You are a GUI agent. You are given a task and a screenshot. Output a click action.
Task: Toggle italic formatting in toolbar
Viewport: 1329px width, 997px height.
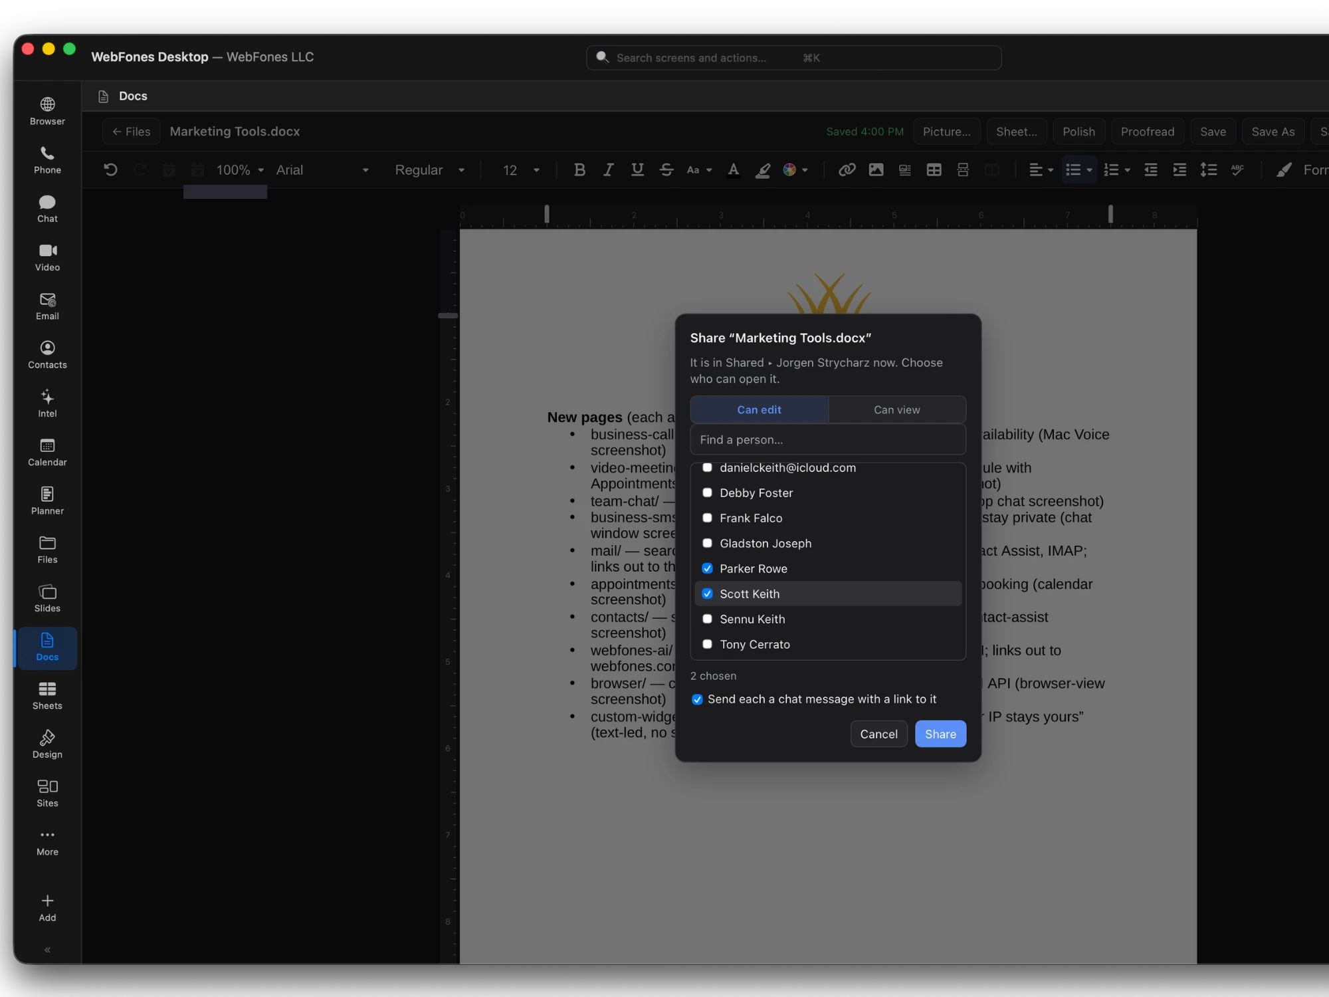[608, 170]
